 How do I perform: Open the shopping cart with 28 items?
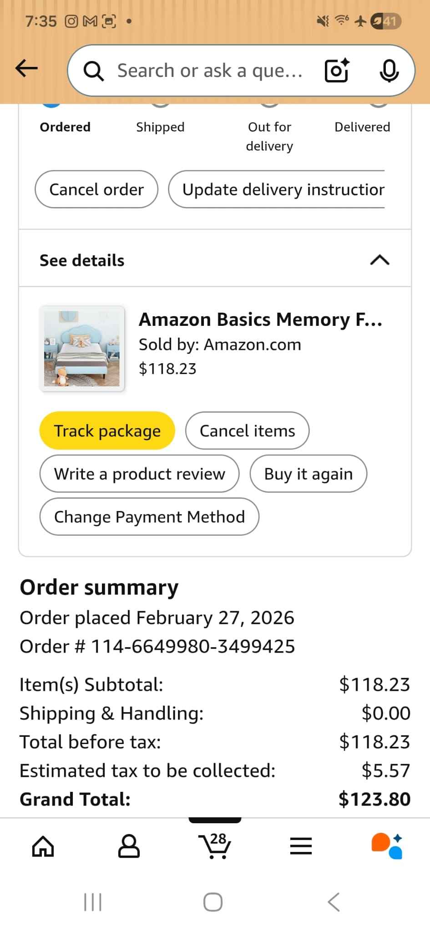pos(215,846)
